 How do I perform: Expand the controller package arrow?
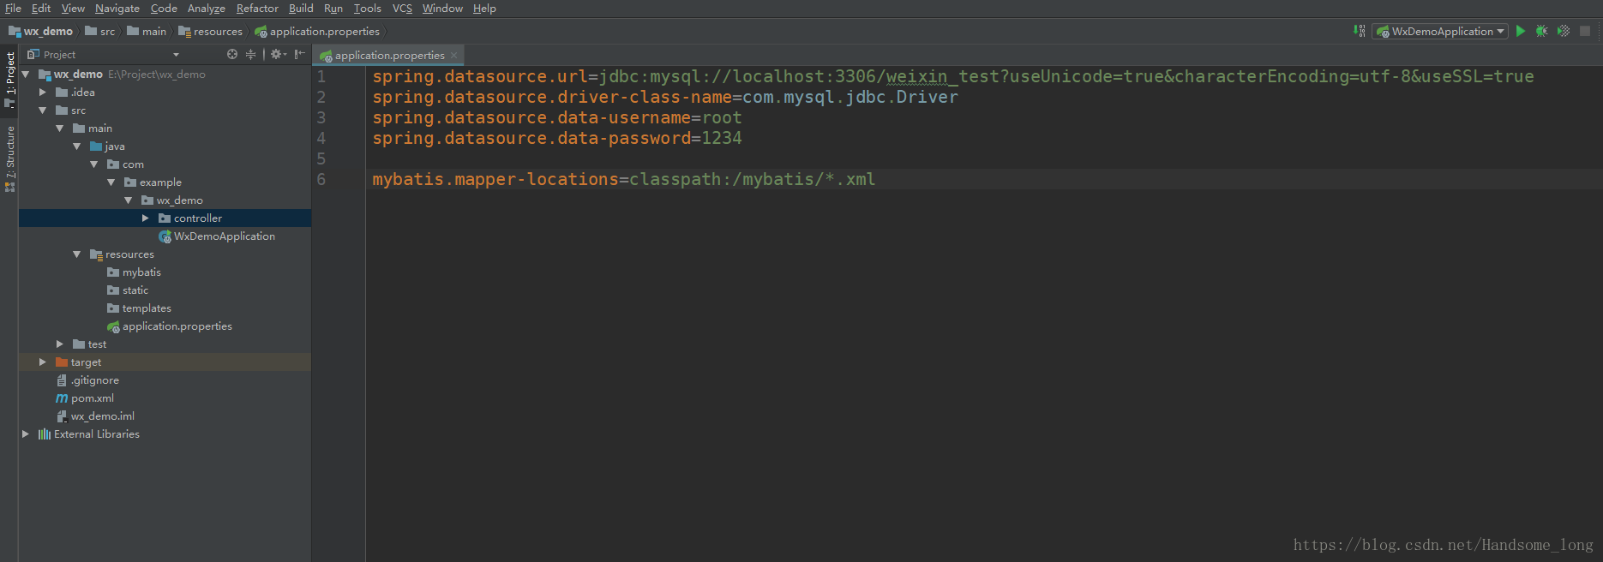[x=146, y=218]
